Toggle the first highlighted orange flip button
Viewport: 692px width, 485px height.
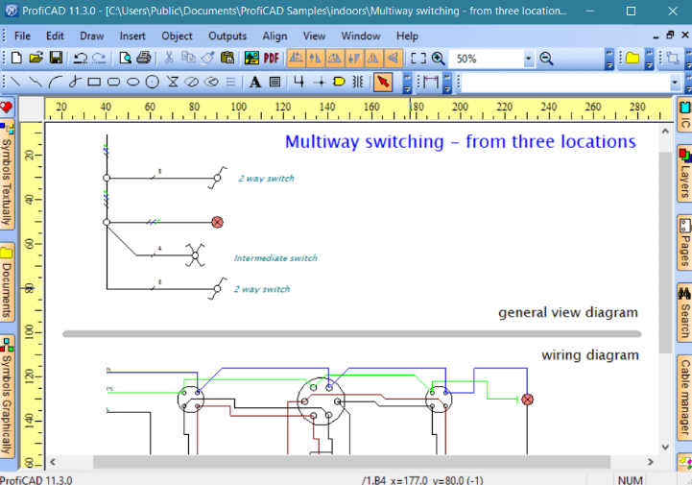(x=297, y=59)
